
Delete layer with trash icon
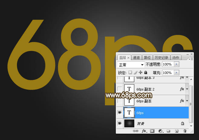[185, 131]
